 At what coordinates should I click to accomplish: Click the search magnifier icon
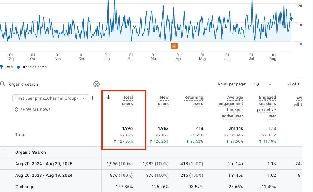click(x=3, y=84)
